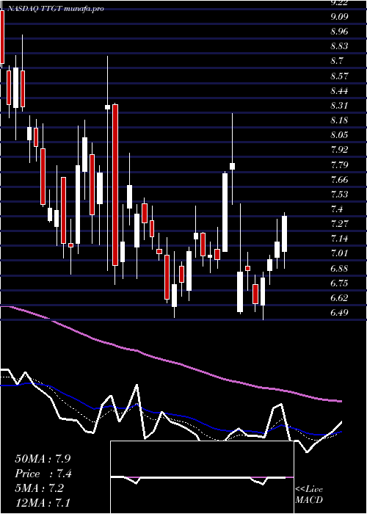Select the 8.83 price axis label

[339, 46]
